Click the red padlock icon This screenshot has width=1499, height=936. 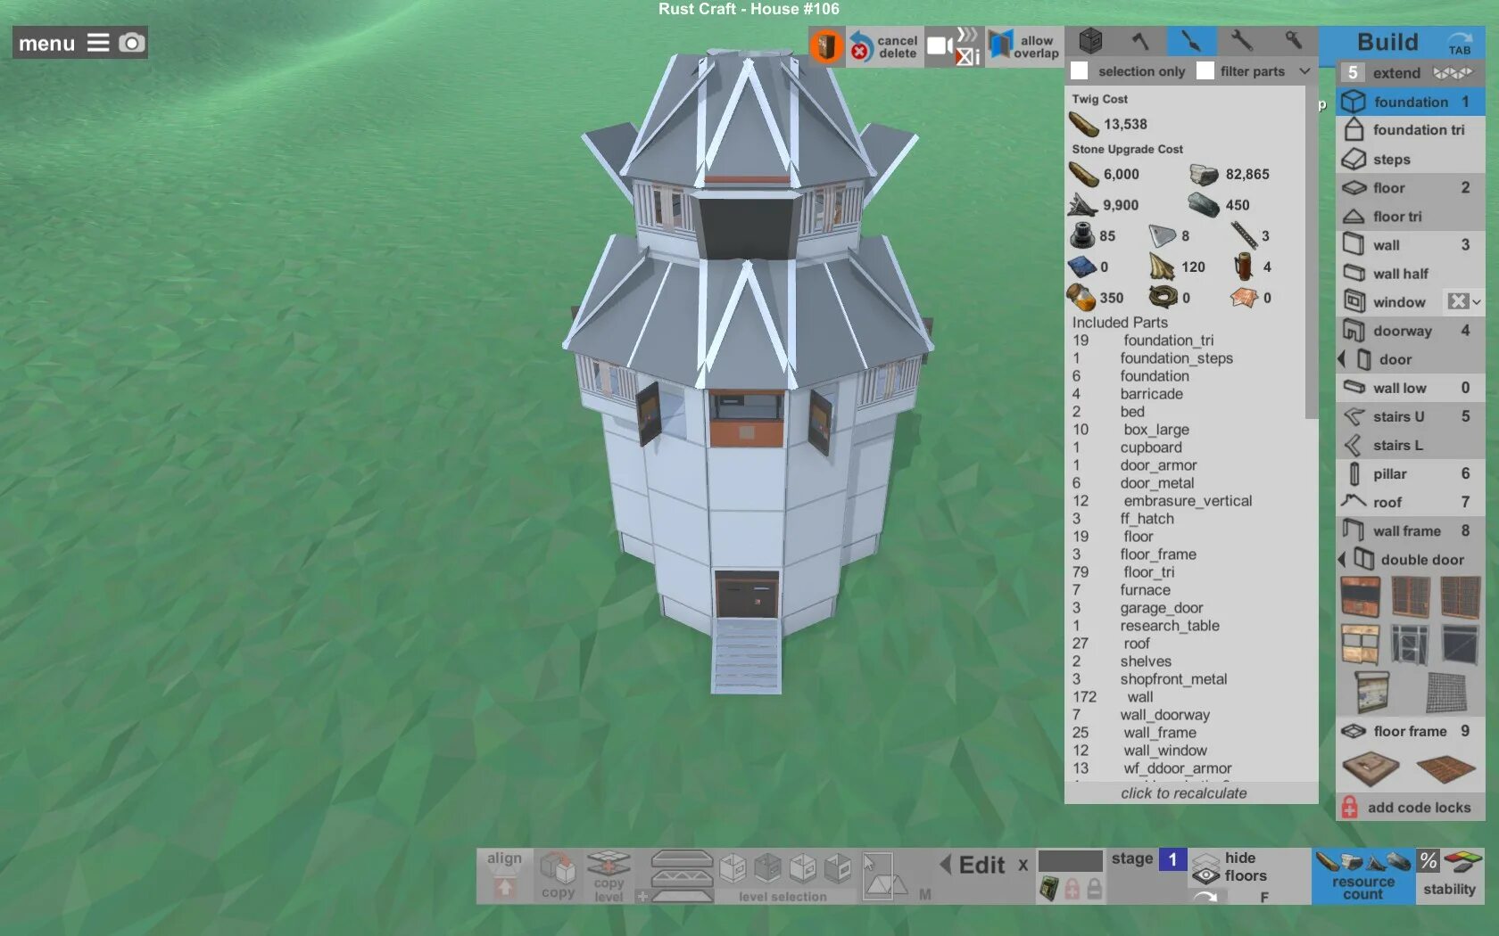(1072, 889)
